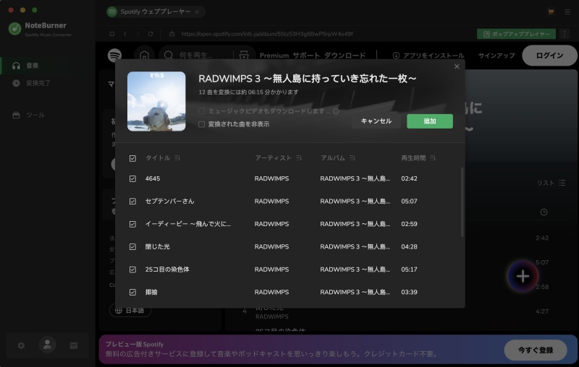The image size is (579, 367).
Task: Close the album conversion dialog
Action: [x=457, y=66]
